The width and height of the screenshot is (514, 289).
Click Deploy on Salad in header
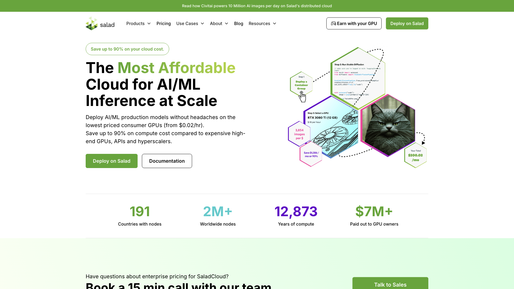click(407, 24)
